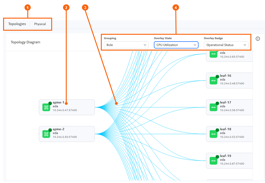265x183 pixels.
Task: Click the Grouping field label
Action: point(110,38)
